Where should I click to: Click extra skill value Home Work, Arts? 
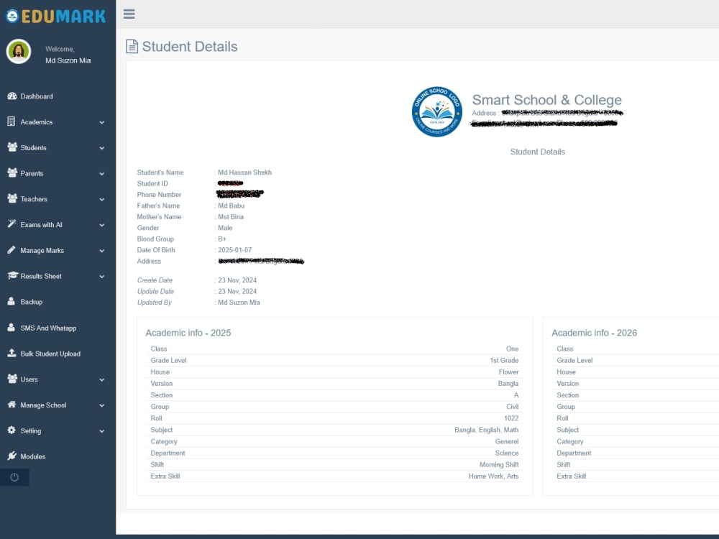pyautogui.click(x=493, y=476)
